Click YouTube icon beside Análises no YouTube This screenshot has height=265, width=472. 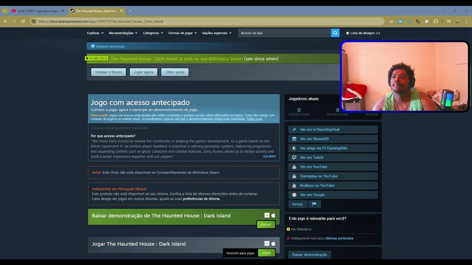pyautogui.click(x=294, y=185)
